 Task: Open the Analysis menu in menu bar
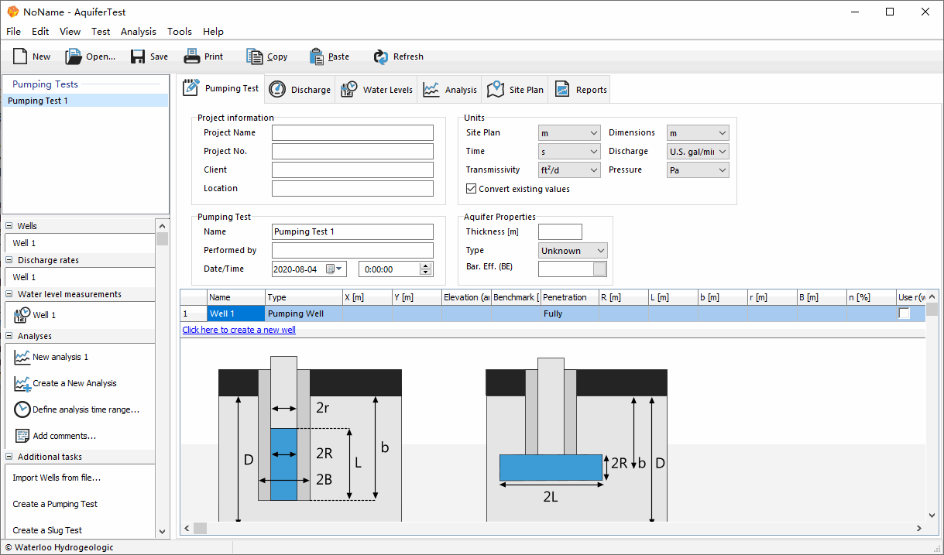[138, 32]
